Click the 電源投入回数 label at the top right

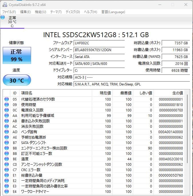149,63
